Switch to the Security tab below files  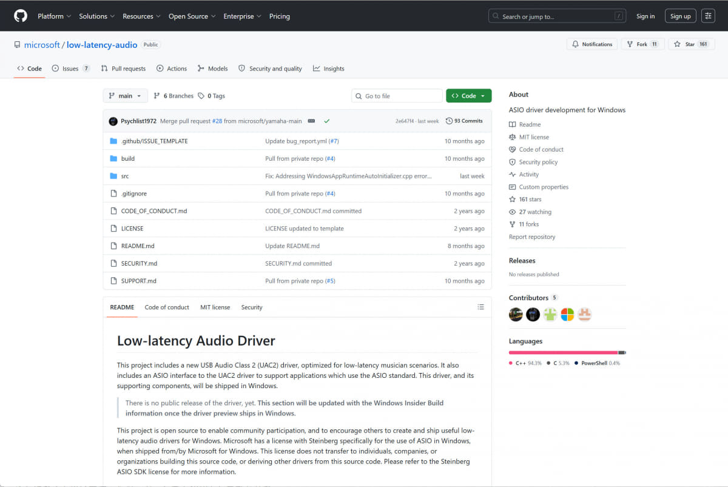(252, 307)
